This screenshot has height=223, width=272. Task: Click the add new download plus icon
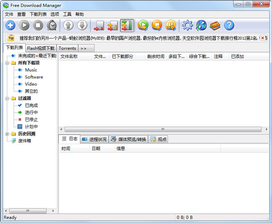[10, 25]
